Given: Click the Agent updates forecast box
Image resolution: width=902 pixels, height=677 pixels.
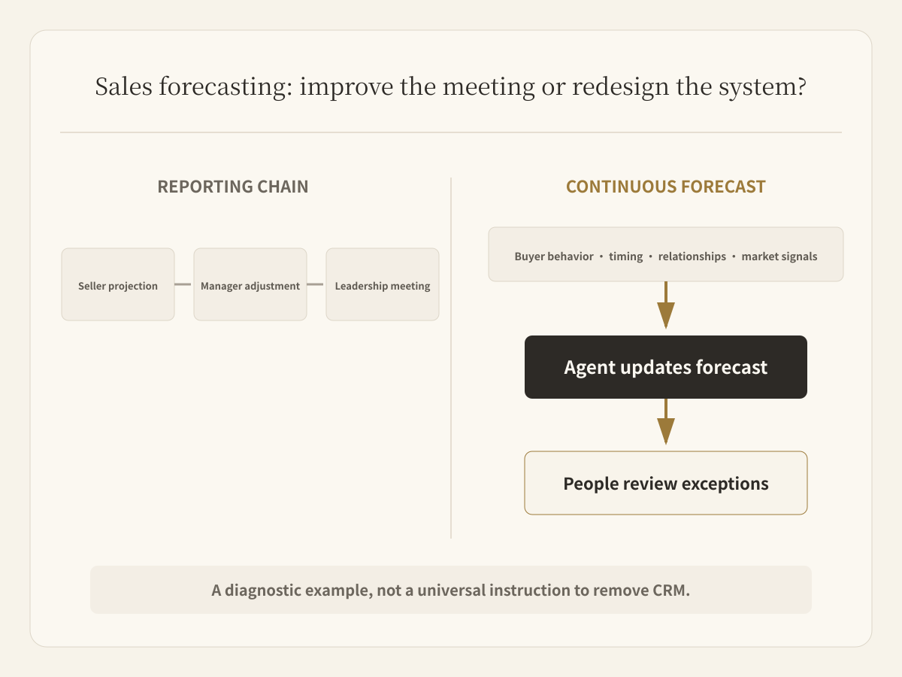Looking at the screenshot, I should coord(666,367).
